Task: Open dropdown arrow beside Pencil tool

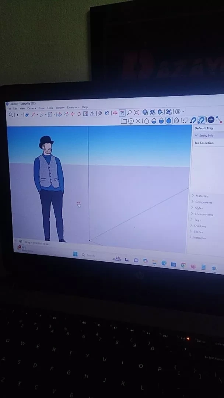Action: tap(37, 115)
